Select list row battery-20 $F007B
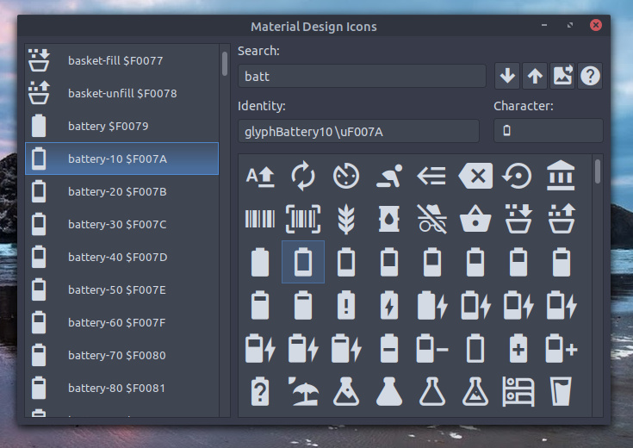 pos(121,191)
